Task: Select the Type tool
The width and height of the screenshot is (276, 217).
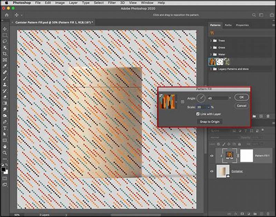Action: coord(4,128)
